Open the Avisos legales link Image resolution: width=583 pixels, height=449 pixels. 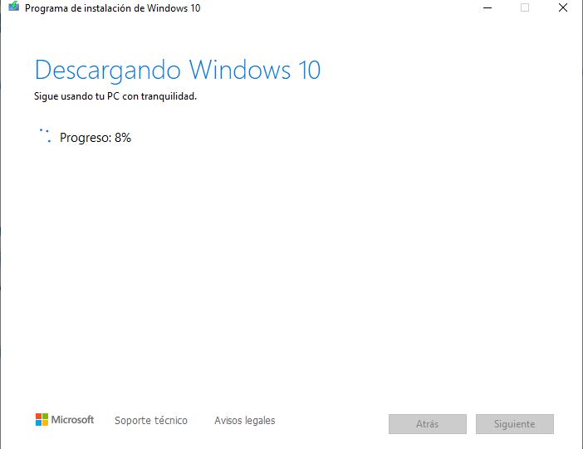point(244,421)
